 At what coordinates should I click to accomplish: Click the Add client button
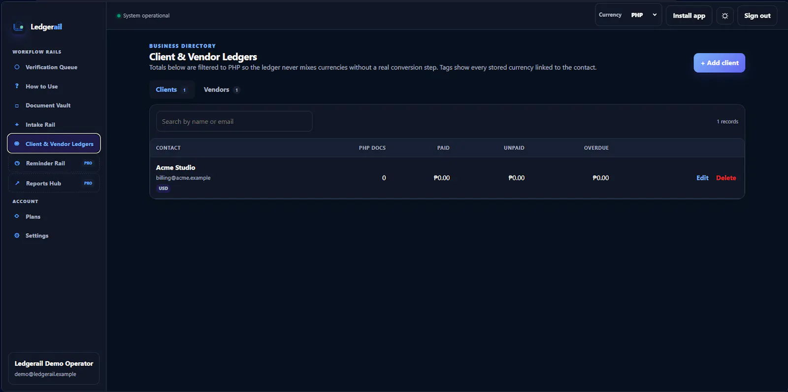coord(719,63)
